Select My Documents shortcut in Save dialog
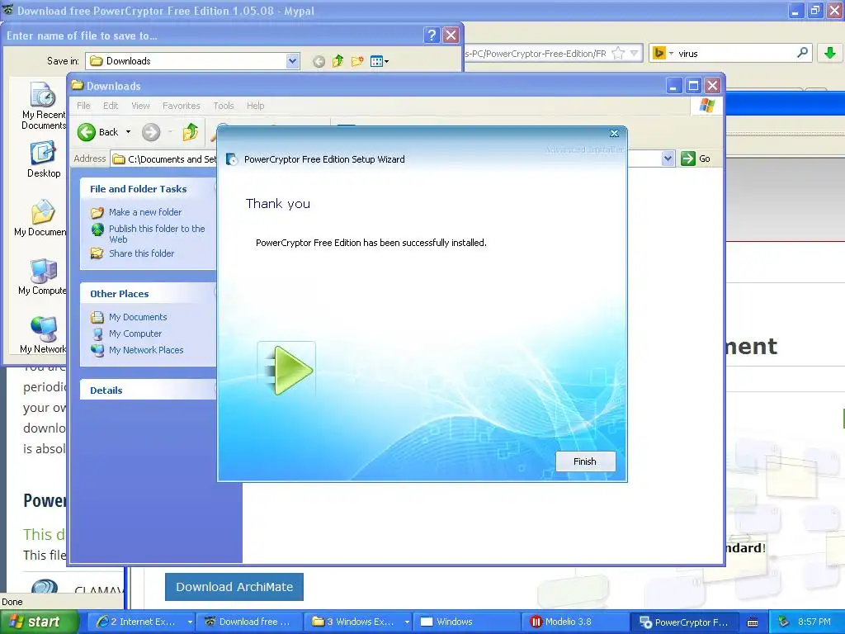Viewport: 845px width, 634px height. [41, 218]
